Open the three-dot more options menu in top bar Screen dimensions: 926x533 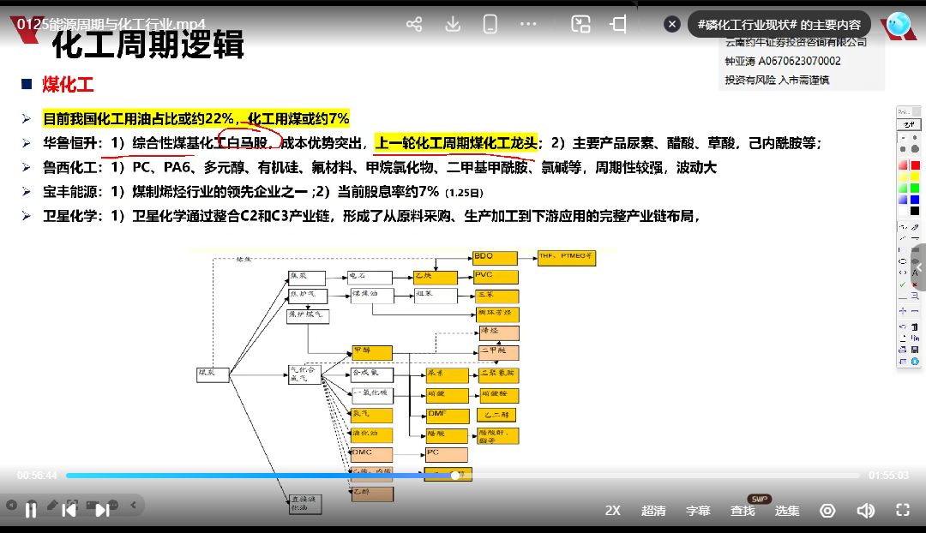coord(528,24)
